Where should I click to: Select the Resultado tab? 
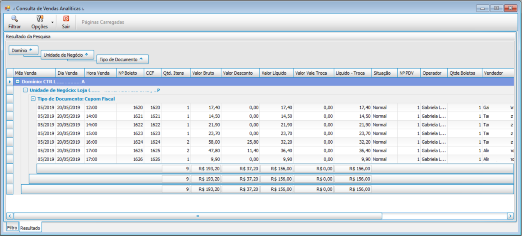pos(30,227)
